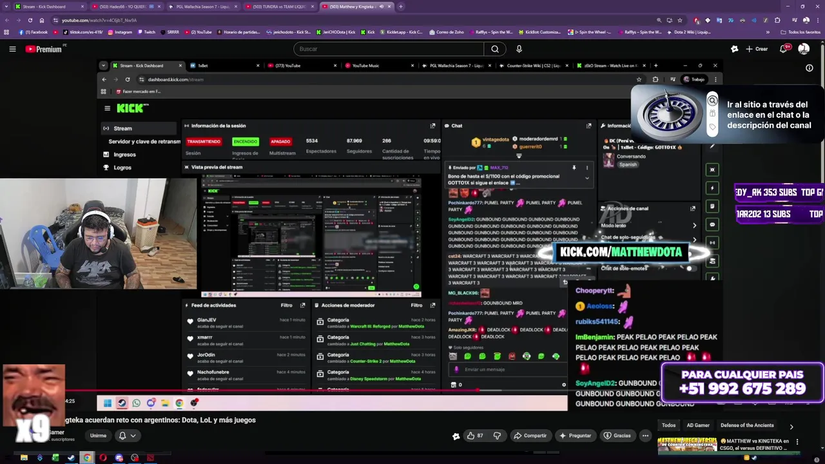
Task: Open the sparkle icon beside the like button
Action: pos(456,436)
